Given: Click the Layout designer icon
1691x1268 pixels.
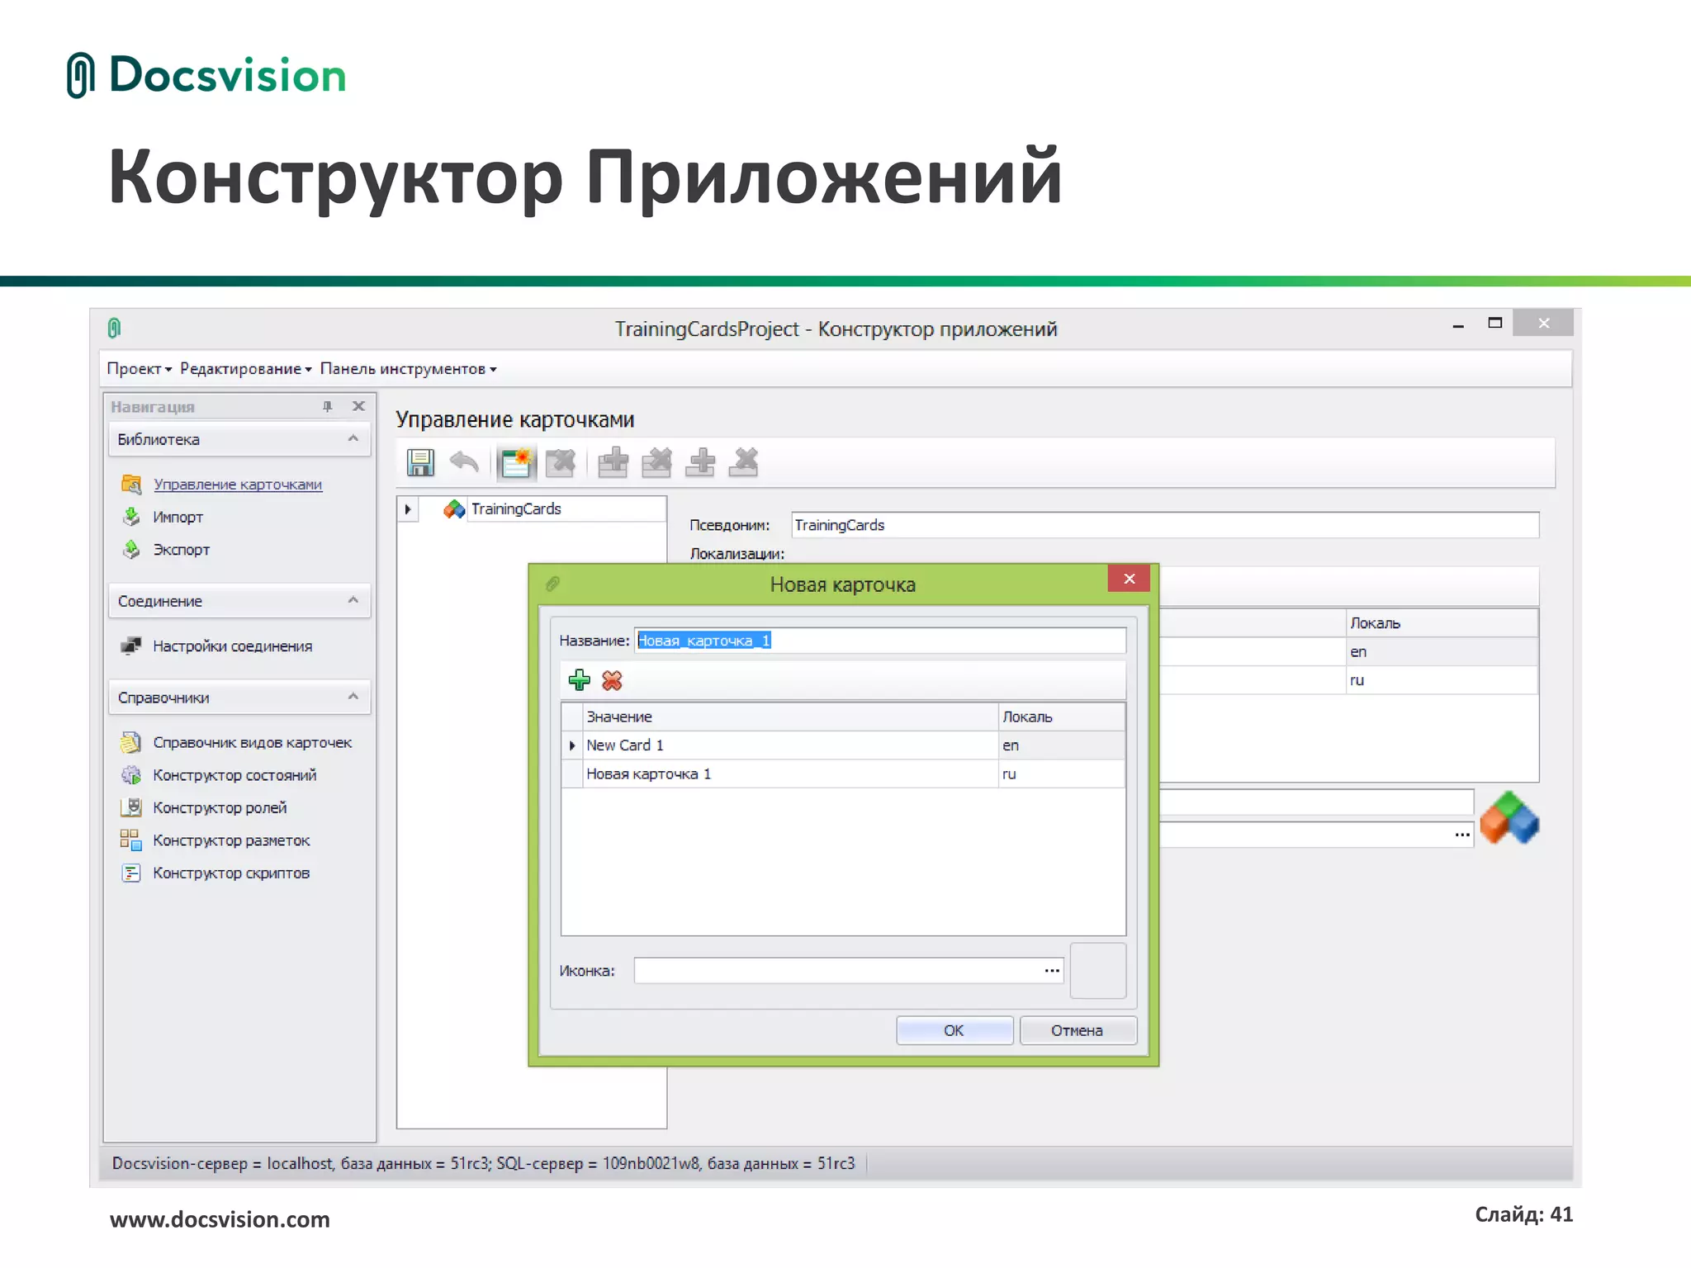Looking at the screenshot, I should 131,840.
